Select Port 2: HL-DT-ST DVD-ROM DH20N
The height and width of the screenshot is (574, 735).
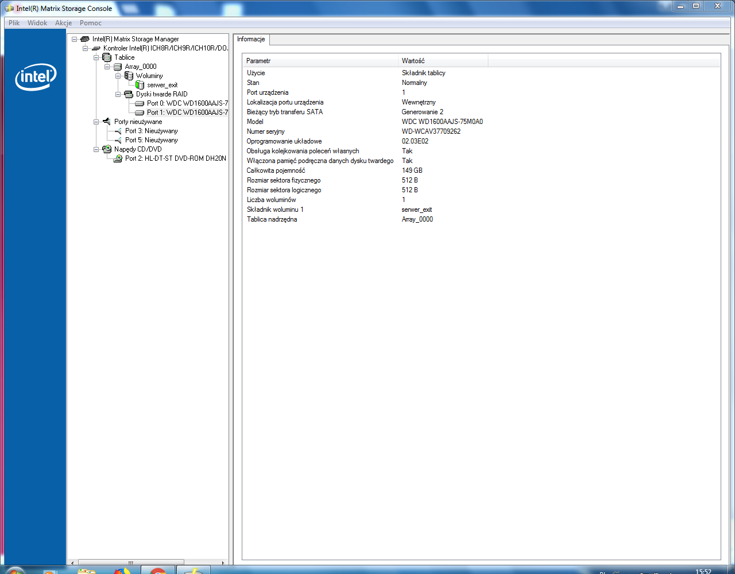(x=176, y=158)
